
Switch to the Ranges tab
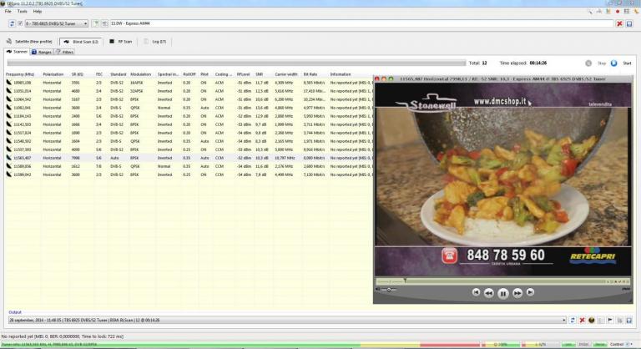[43, 52]
